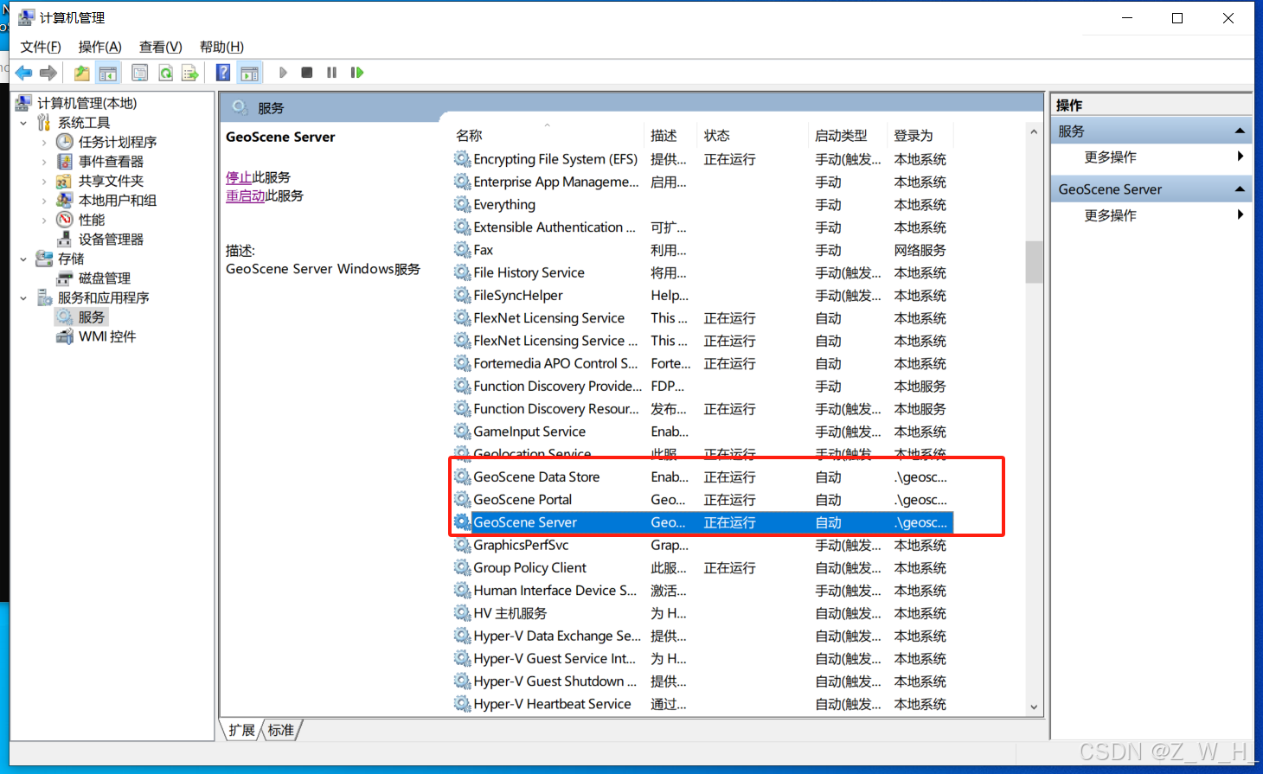The width and height of the screenshot is (1263, 774).
Task: Open the 帮助(H) menu
Action: (221, 47)
